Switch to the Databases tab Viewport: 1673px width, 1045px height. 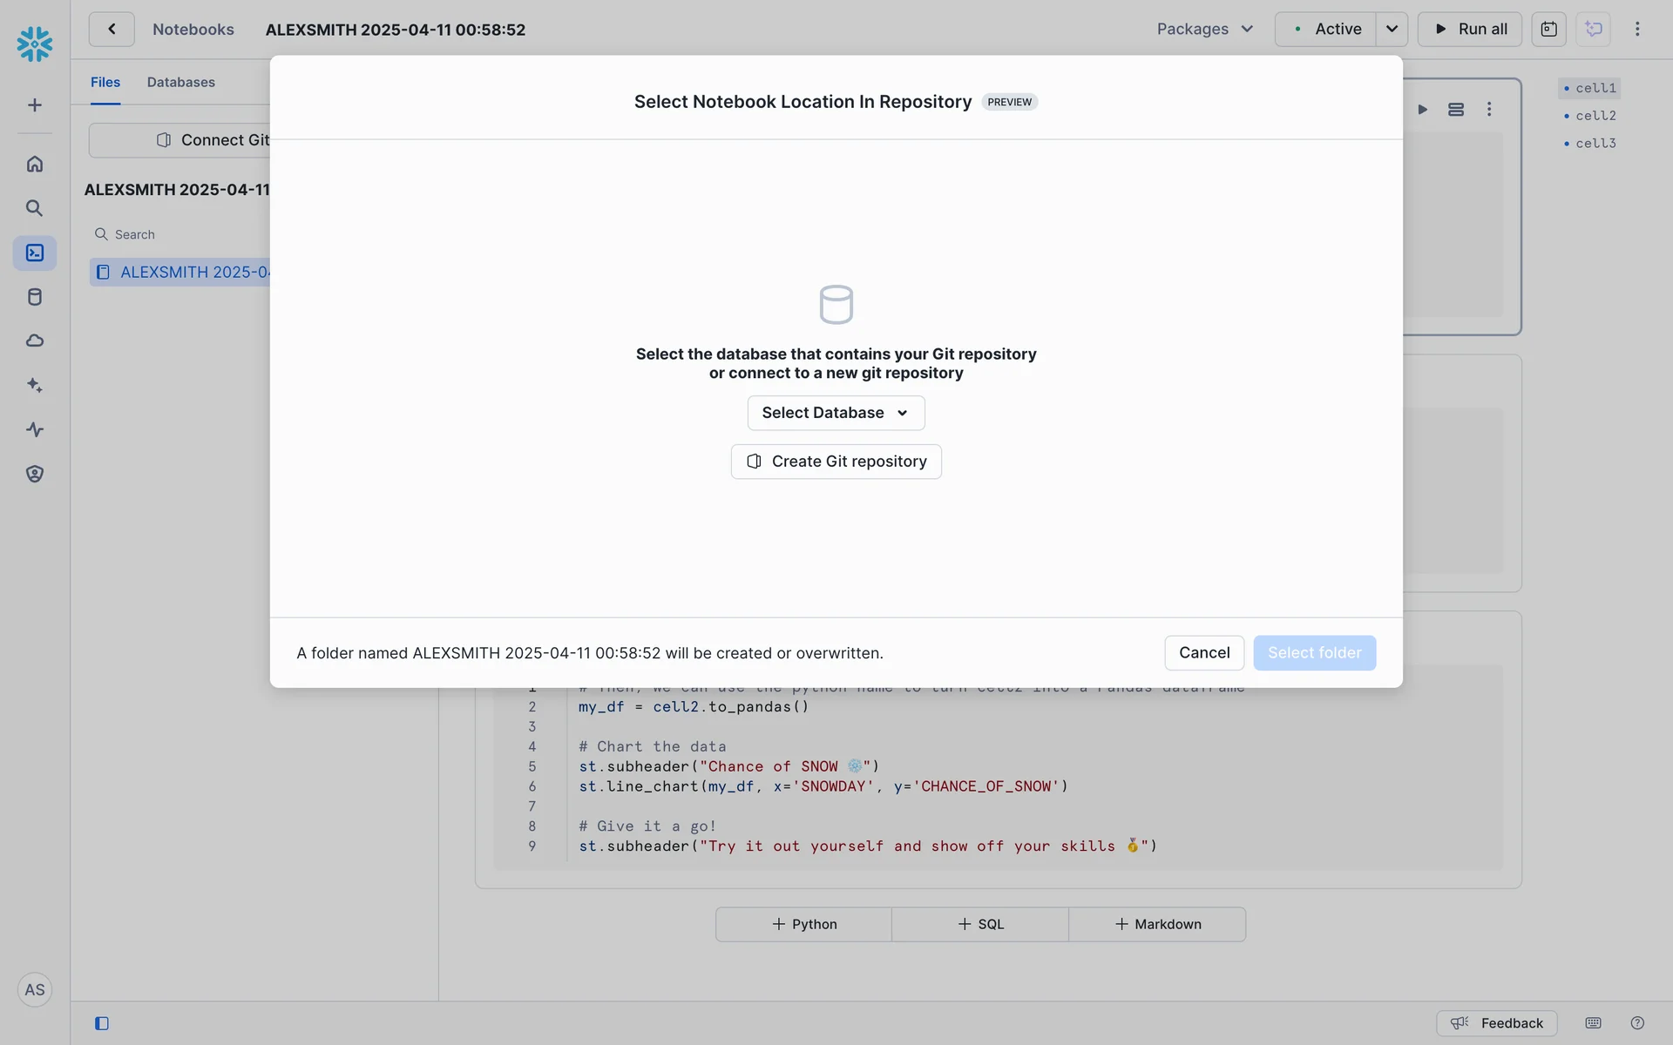[180, 82]
